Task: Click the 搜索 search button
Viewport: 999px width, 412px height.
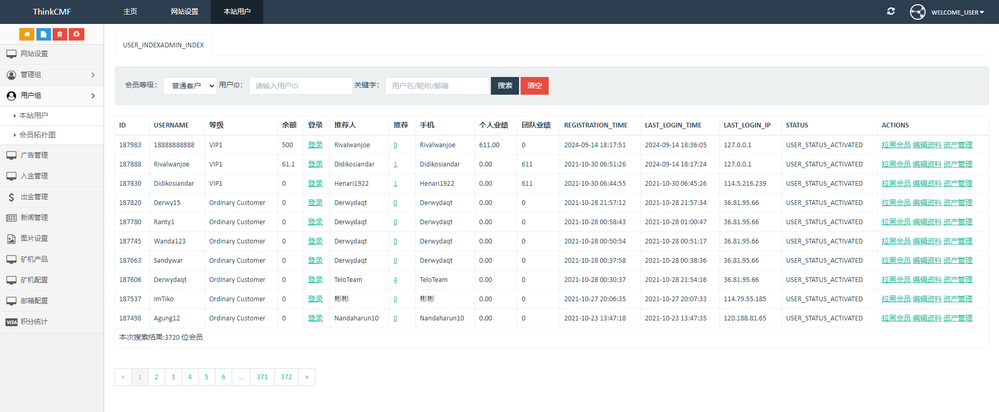Action: (x=504, y=86)
